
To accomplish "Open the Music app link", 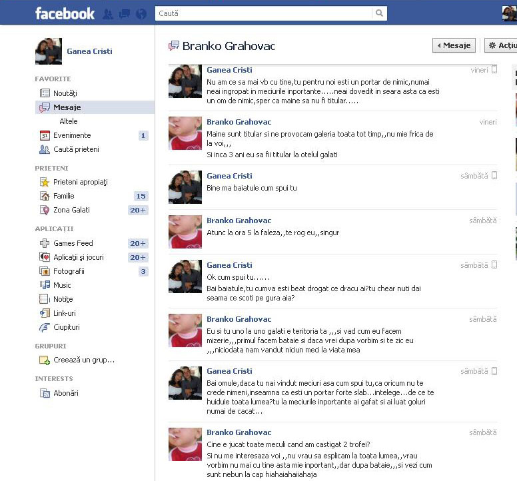I will pyautogui.click(x=62, y=285).
